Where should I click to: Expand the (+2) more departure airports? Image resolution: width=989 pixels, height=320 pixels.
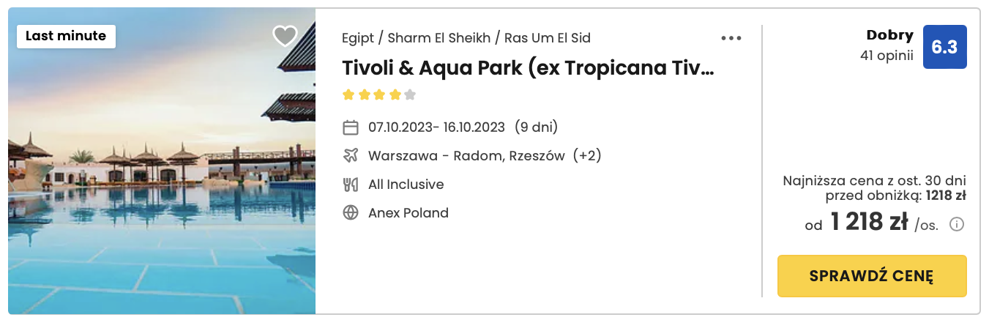587,156
